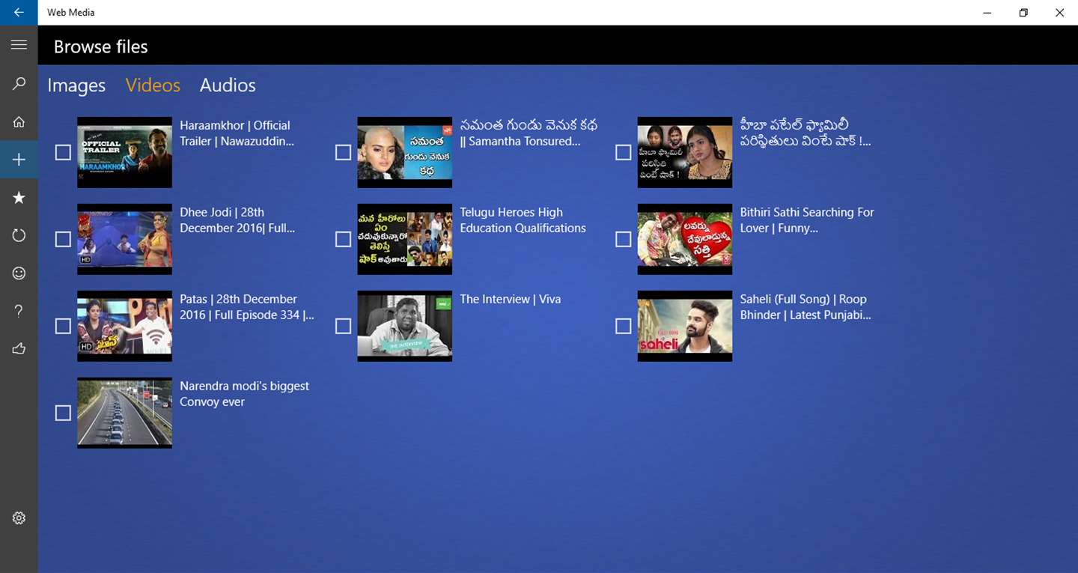Open the Bithiri Sathi thumbnail
This screenshot has width=1078, height=573.
[684, 239]
